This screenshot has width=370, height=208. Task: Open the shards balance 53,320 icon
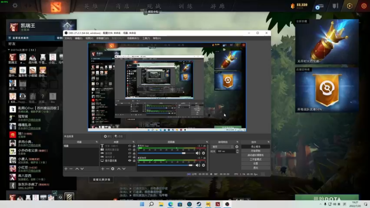point(293,6)
